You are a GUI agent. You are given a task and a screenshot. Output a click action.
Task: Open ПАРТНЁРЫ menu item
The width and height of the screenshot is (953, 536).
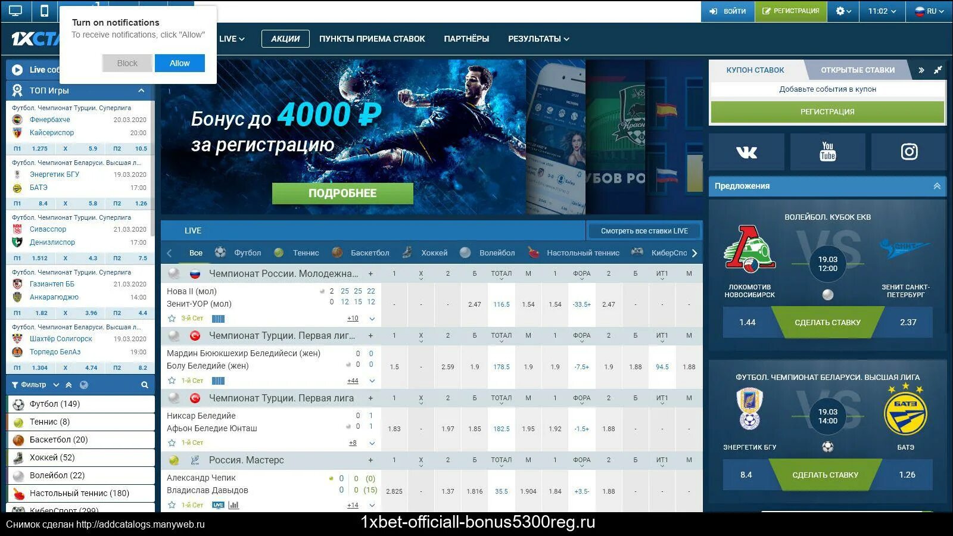(466, 39)
